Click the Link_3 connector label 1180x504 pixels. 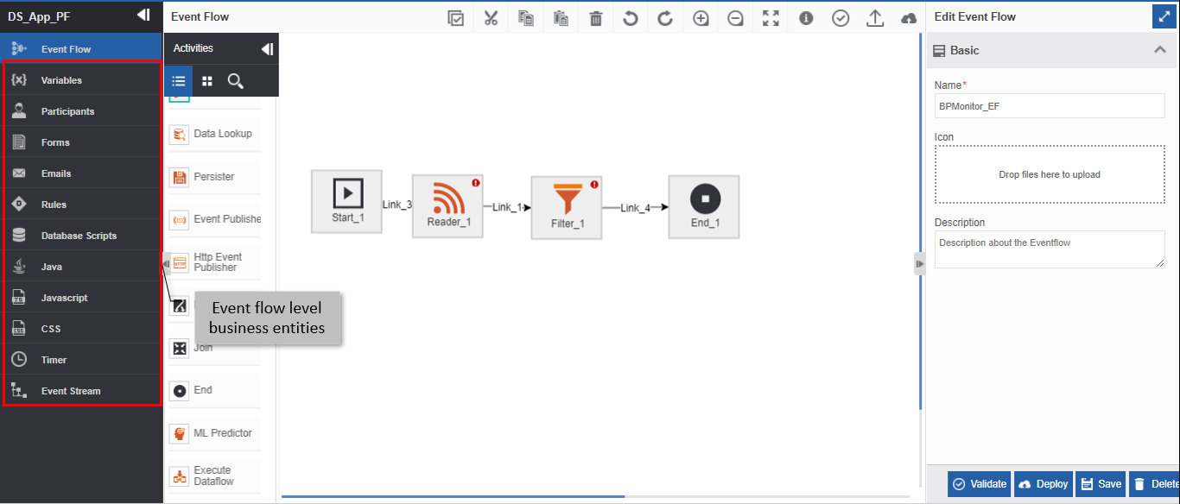coord(397,205)
